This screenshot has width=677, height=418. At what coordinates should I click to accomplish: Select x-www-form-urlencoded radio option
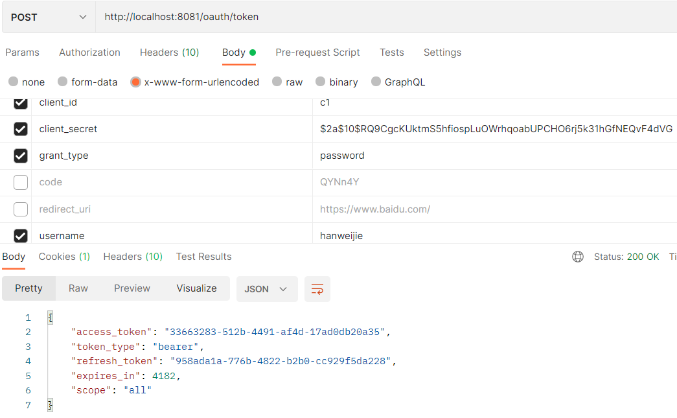click(x=135, y=82)
